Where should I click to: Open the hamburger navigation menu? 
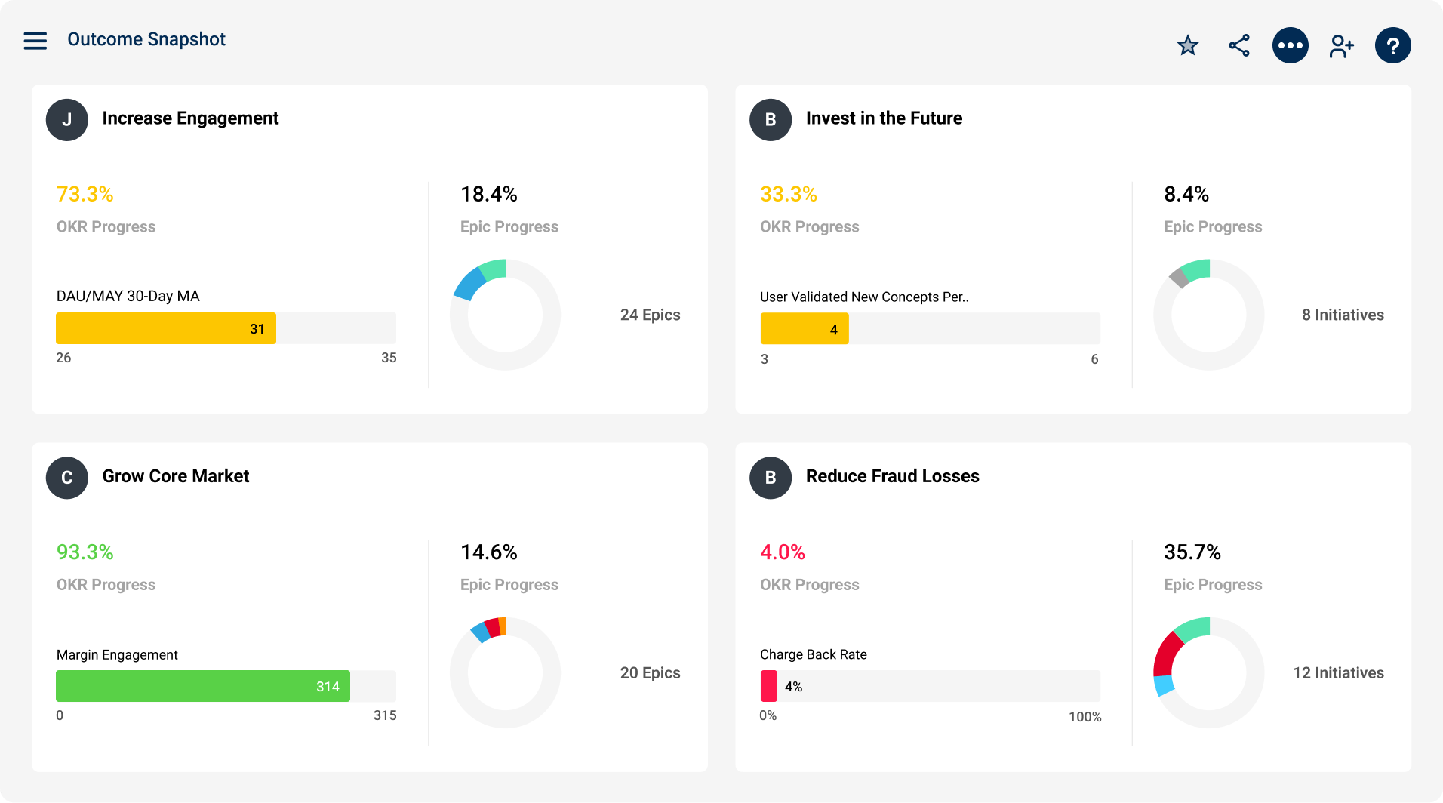tap(35, 41)
